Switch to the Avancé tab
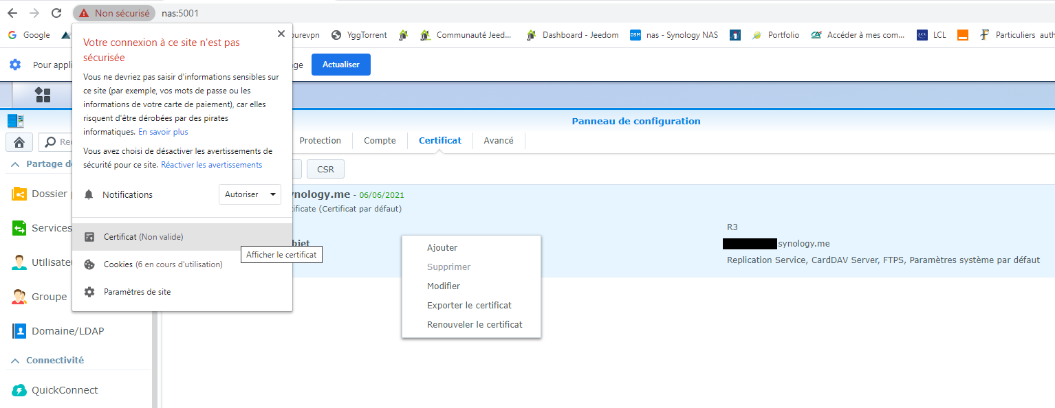1055x408 pixels. [499, 141]
